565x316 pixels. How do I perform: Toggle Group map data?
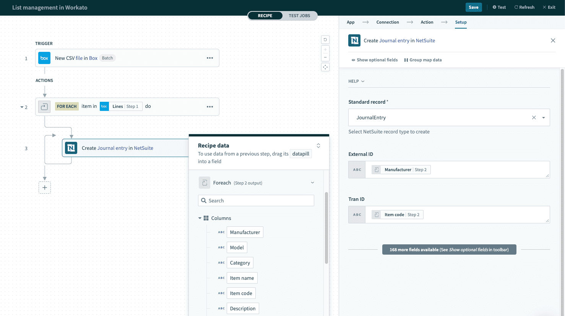[423, 60]
